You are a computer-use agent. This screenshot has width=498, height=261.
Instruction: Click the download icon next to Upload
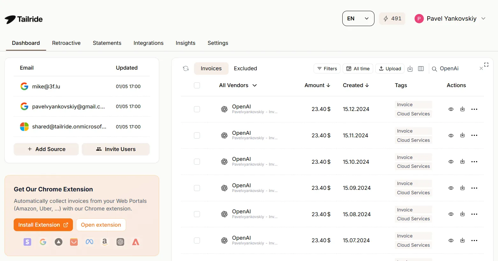[410, 69]
